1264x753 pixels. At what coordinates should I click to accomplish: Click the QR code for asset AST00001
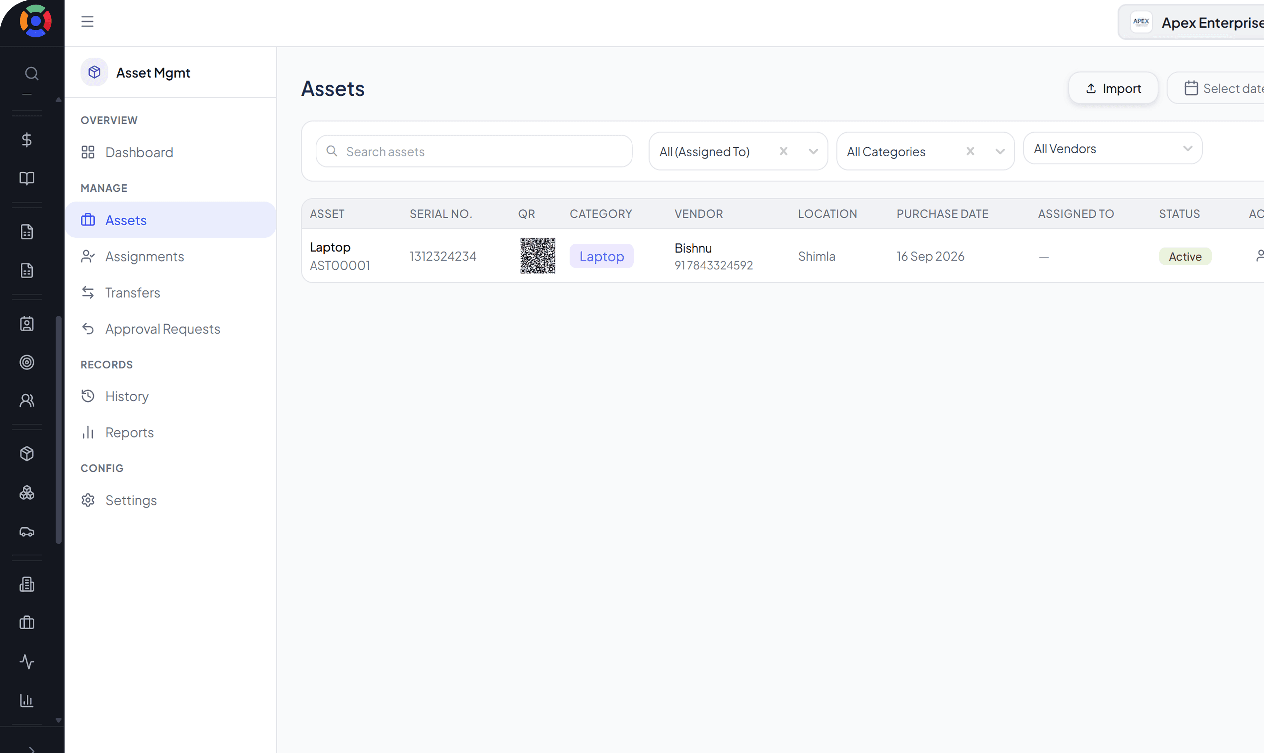(x=538, y=255)
